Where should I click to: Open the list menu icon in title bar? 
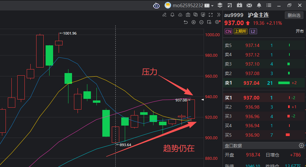click(x=269, y=5)
